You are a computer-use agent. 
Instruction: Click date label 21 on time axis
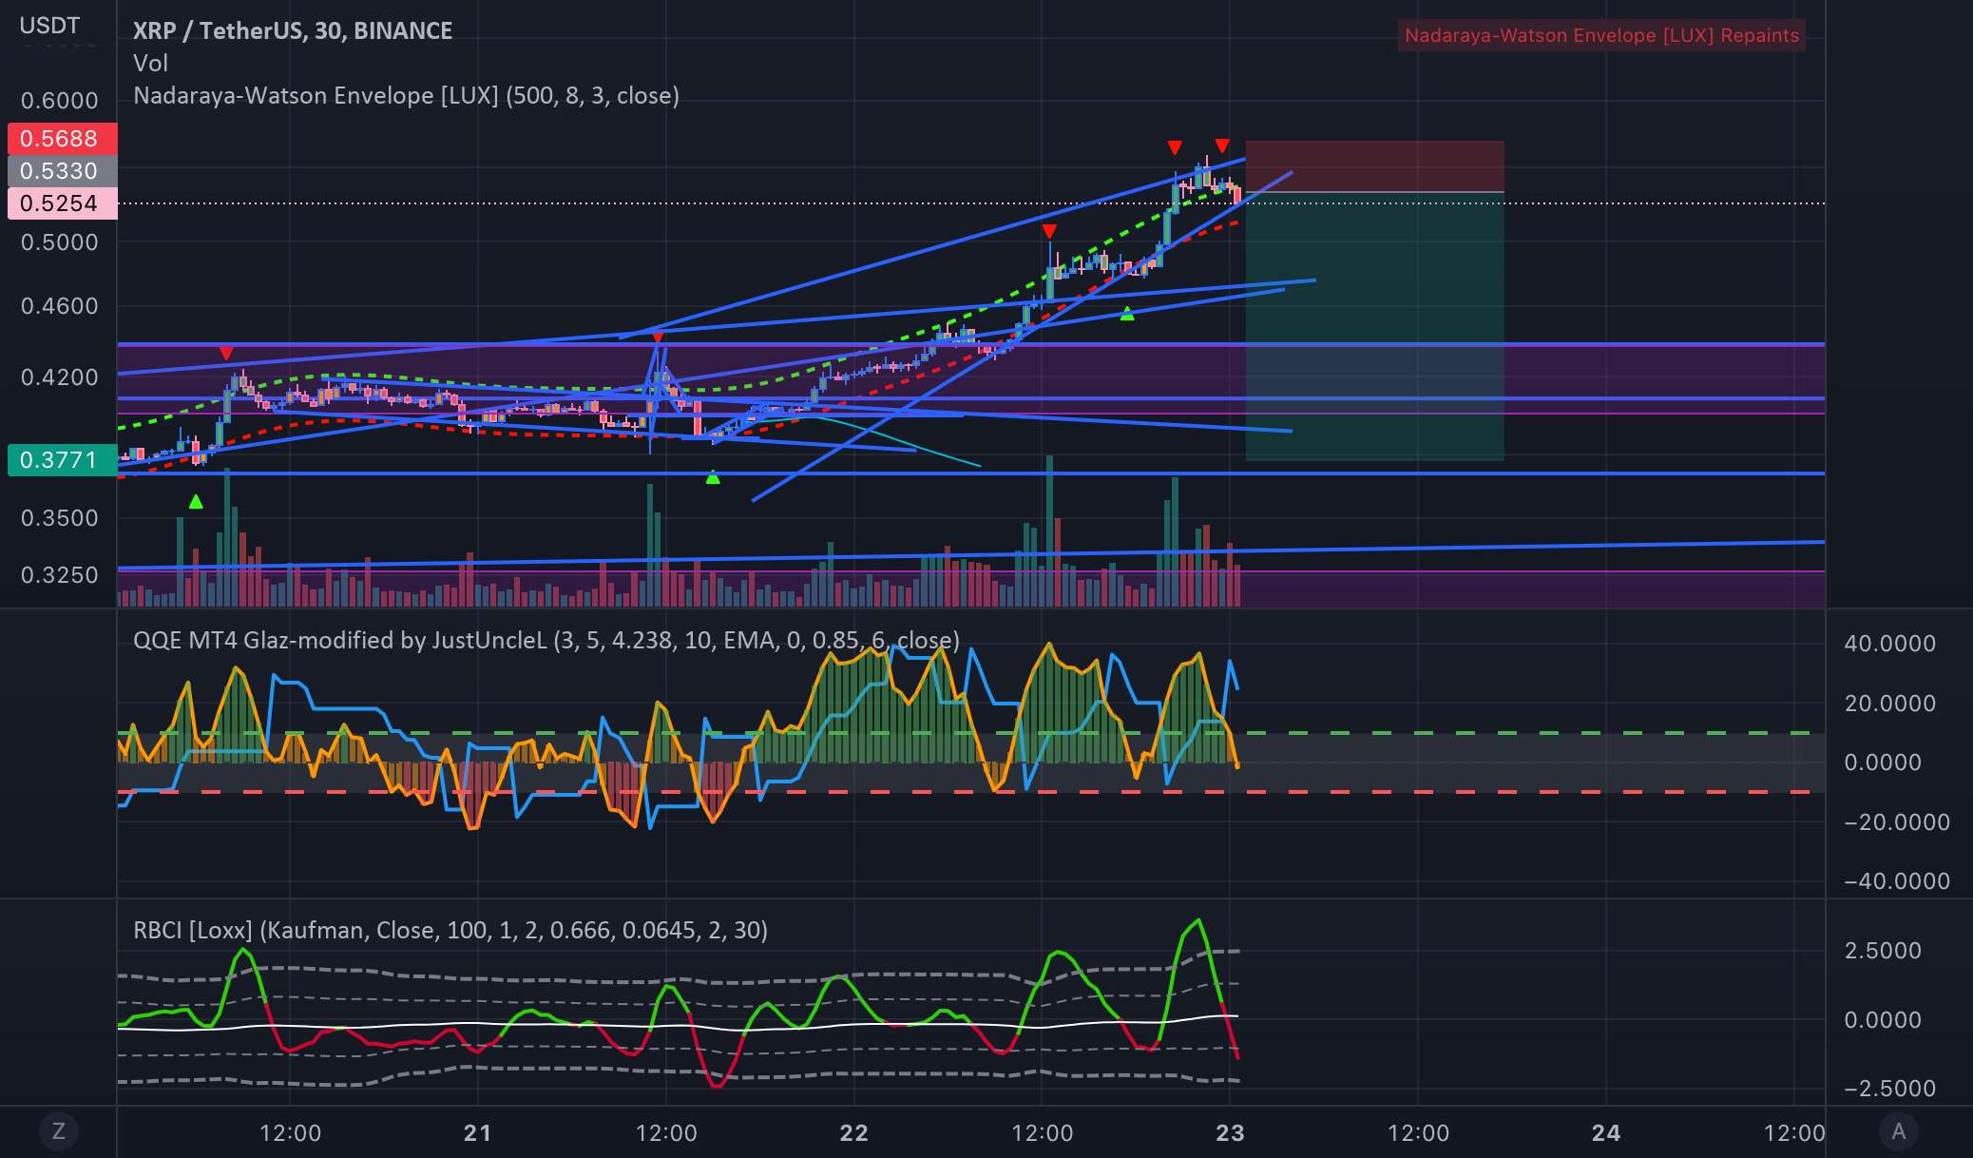coord(477,1132)
